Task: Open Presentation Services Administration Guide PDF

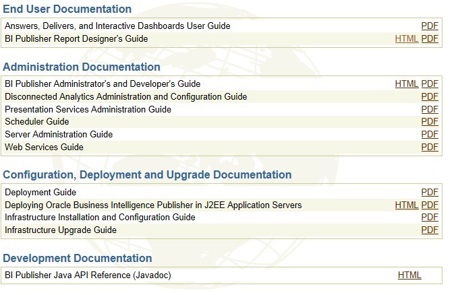Action: pyautogui.click(x=430, y=109)
